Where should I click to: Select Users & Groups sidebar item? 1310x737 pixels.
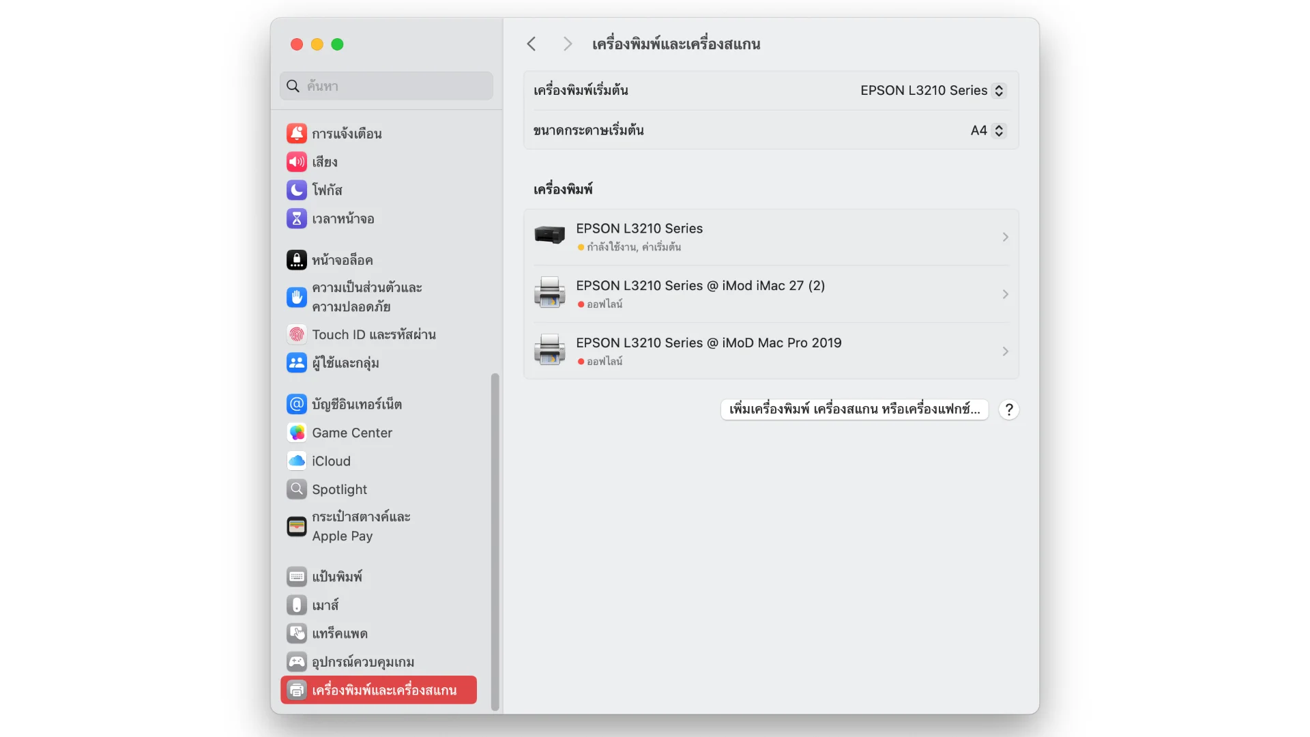345,363
